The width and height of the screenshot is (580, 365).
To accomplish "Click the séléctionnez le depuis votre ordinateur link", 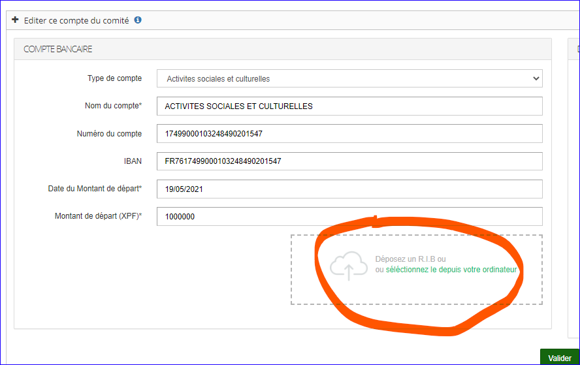I will [451, 270].
